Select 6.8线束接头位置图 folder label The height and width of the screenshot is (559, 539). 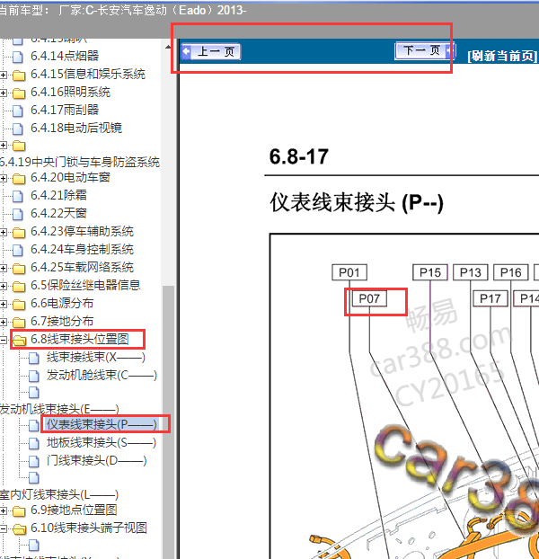pos(80,339)
